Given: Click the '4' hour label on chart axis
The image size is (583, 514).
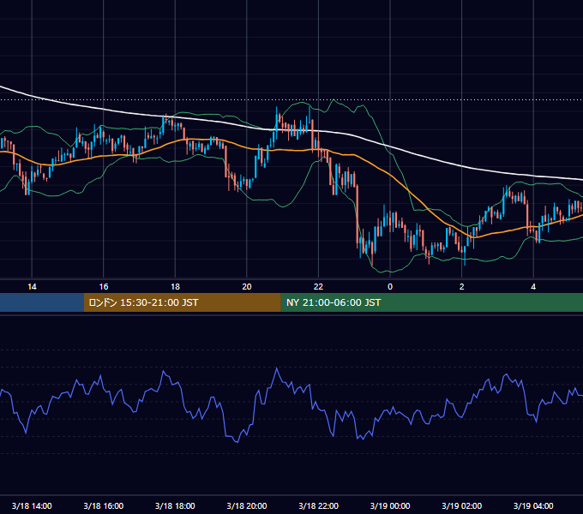Looking at the screenshot, I should pos(533,286).
